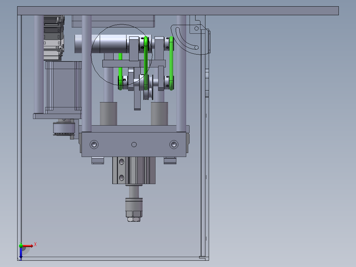Select the timing pulley below the stepper motor
Image resolution: width=356 pixels, height=267 pixels.
click(x=64, y=129)
